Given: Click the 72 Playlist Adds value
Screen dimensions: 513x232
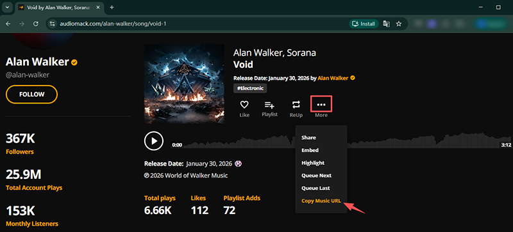Looking at the screenshot, I should pyautogui.click(x=230, y=210).
